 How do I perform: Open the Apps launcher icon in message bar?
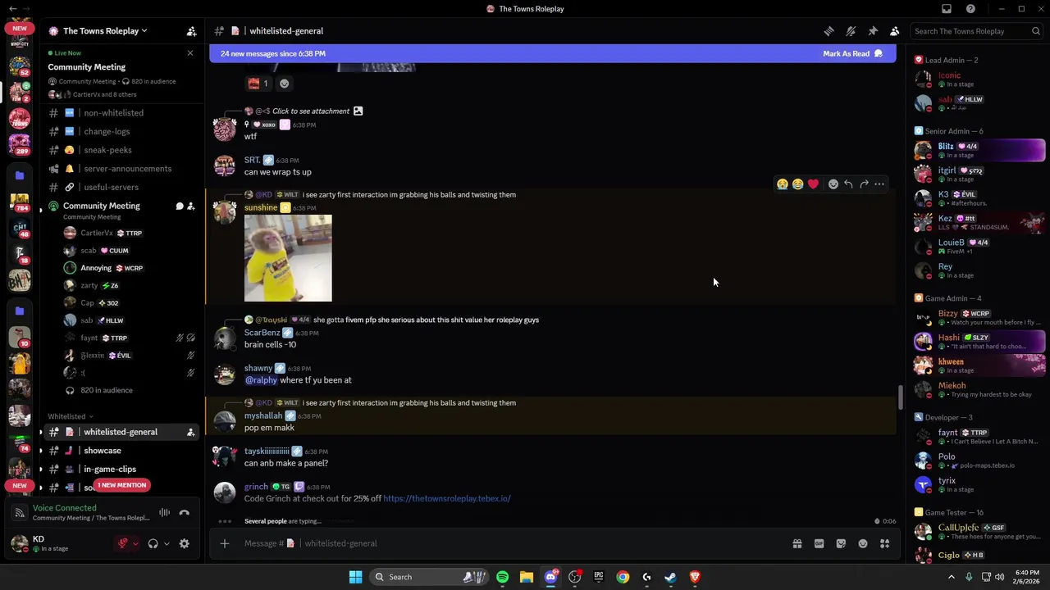884,543
